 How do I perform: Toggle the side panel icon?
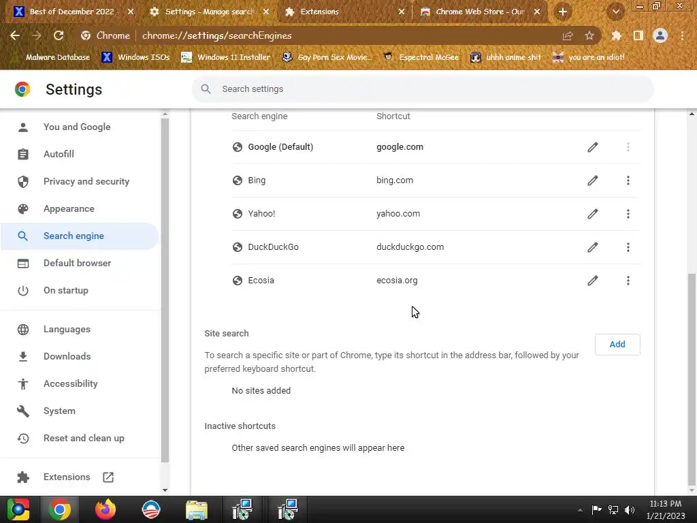click(638, 35)
